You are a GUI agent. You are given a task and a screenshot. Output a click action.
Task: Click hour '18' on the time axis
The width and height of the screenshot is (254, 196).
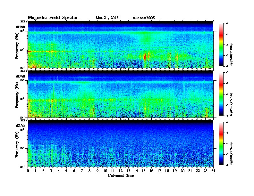(167, 171)
